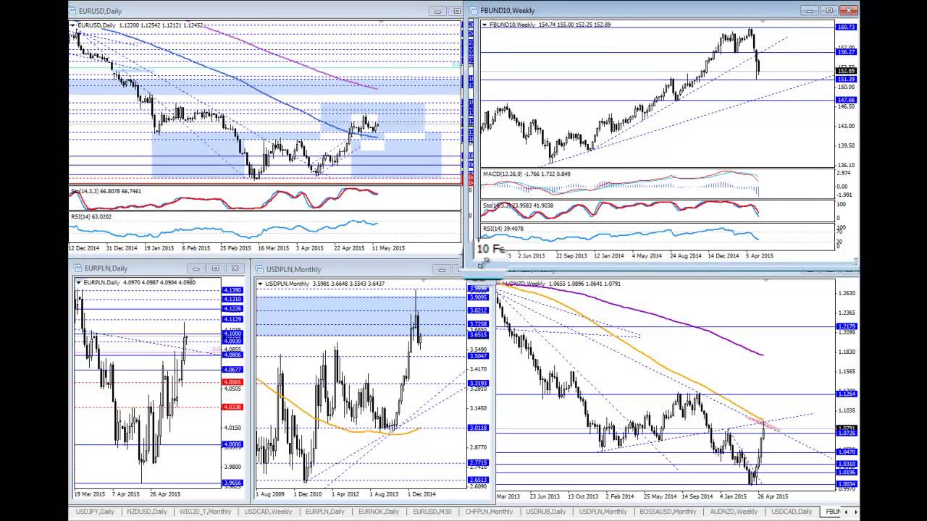Screen dimensions: 927x521
Task: Click the 3.9656 level label on EURPLN
Action: 232,482
